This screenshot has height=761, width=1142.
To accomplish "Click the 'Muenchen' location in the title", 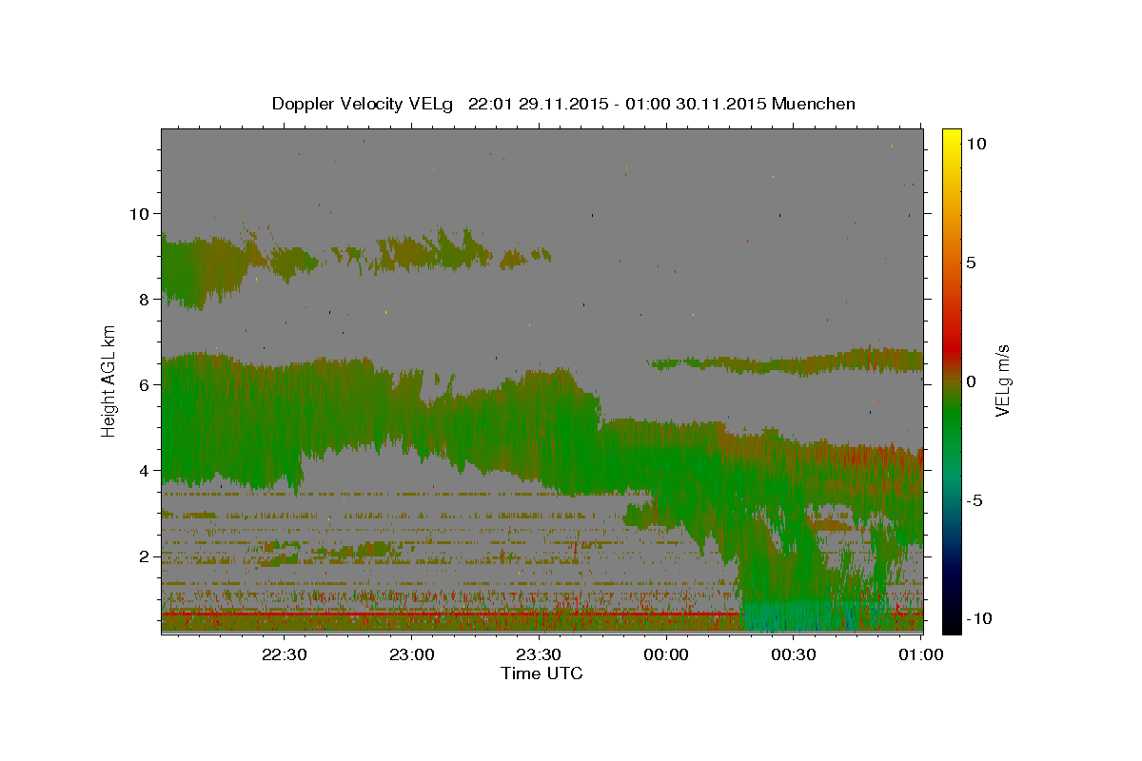I will pos(814,104).
